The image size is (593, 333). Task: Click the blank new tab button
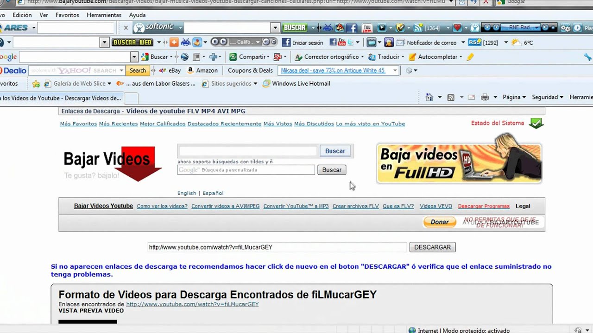(132, 98)
